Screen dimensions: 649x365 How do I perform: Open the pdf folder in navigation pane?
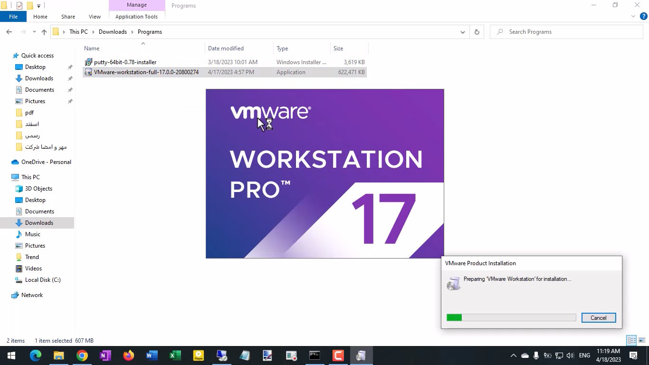29,113
